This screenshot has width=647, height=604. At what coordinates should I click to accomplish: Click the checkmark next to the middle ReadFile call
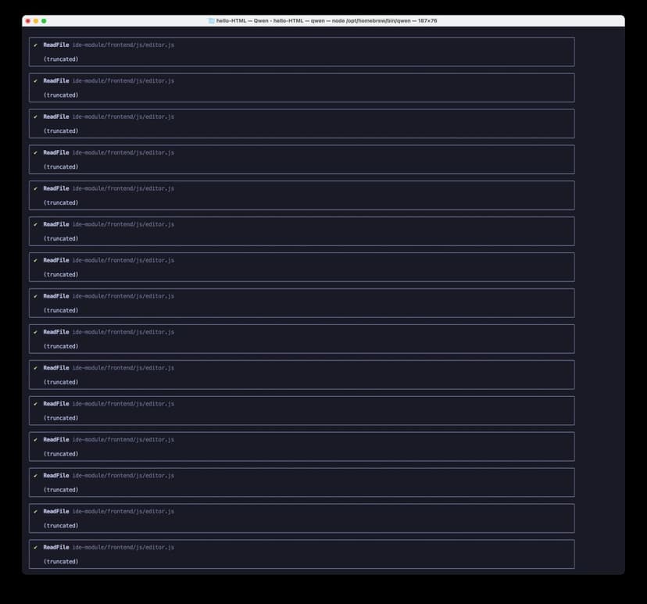pos(36,295)
